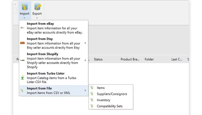Open the Import from Etsy submenu arrow
202x115 pixels.
pyautogui.click(x=85, y=43)
